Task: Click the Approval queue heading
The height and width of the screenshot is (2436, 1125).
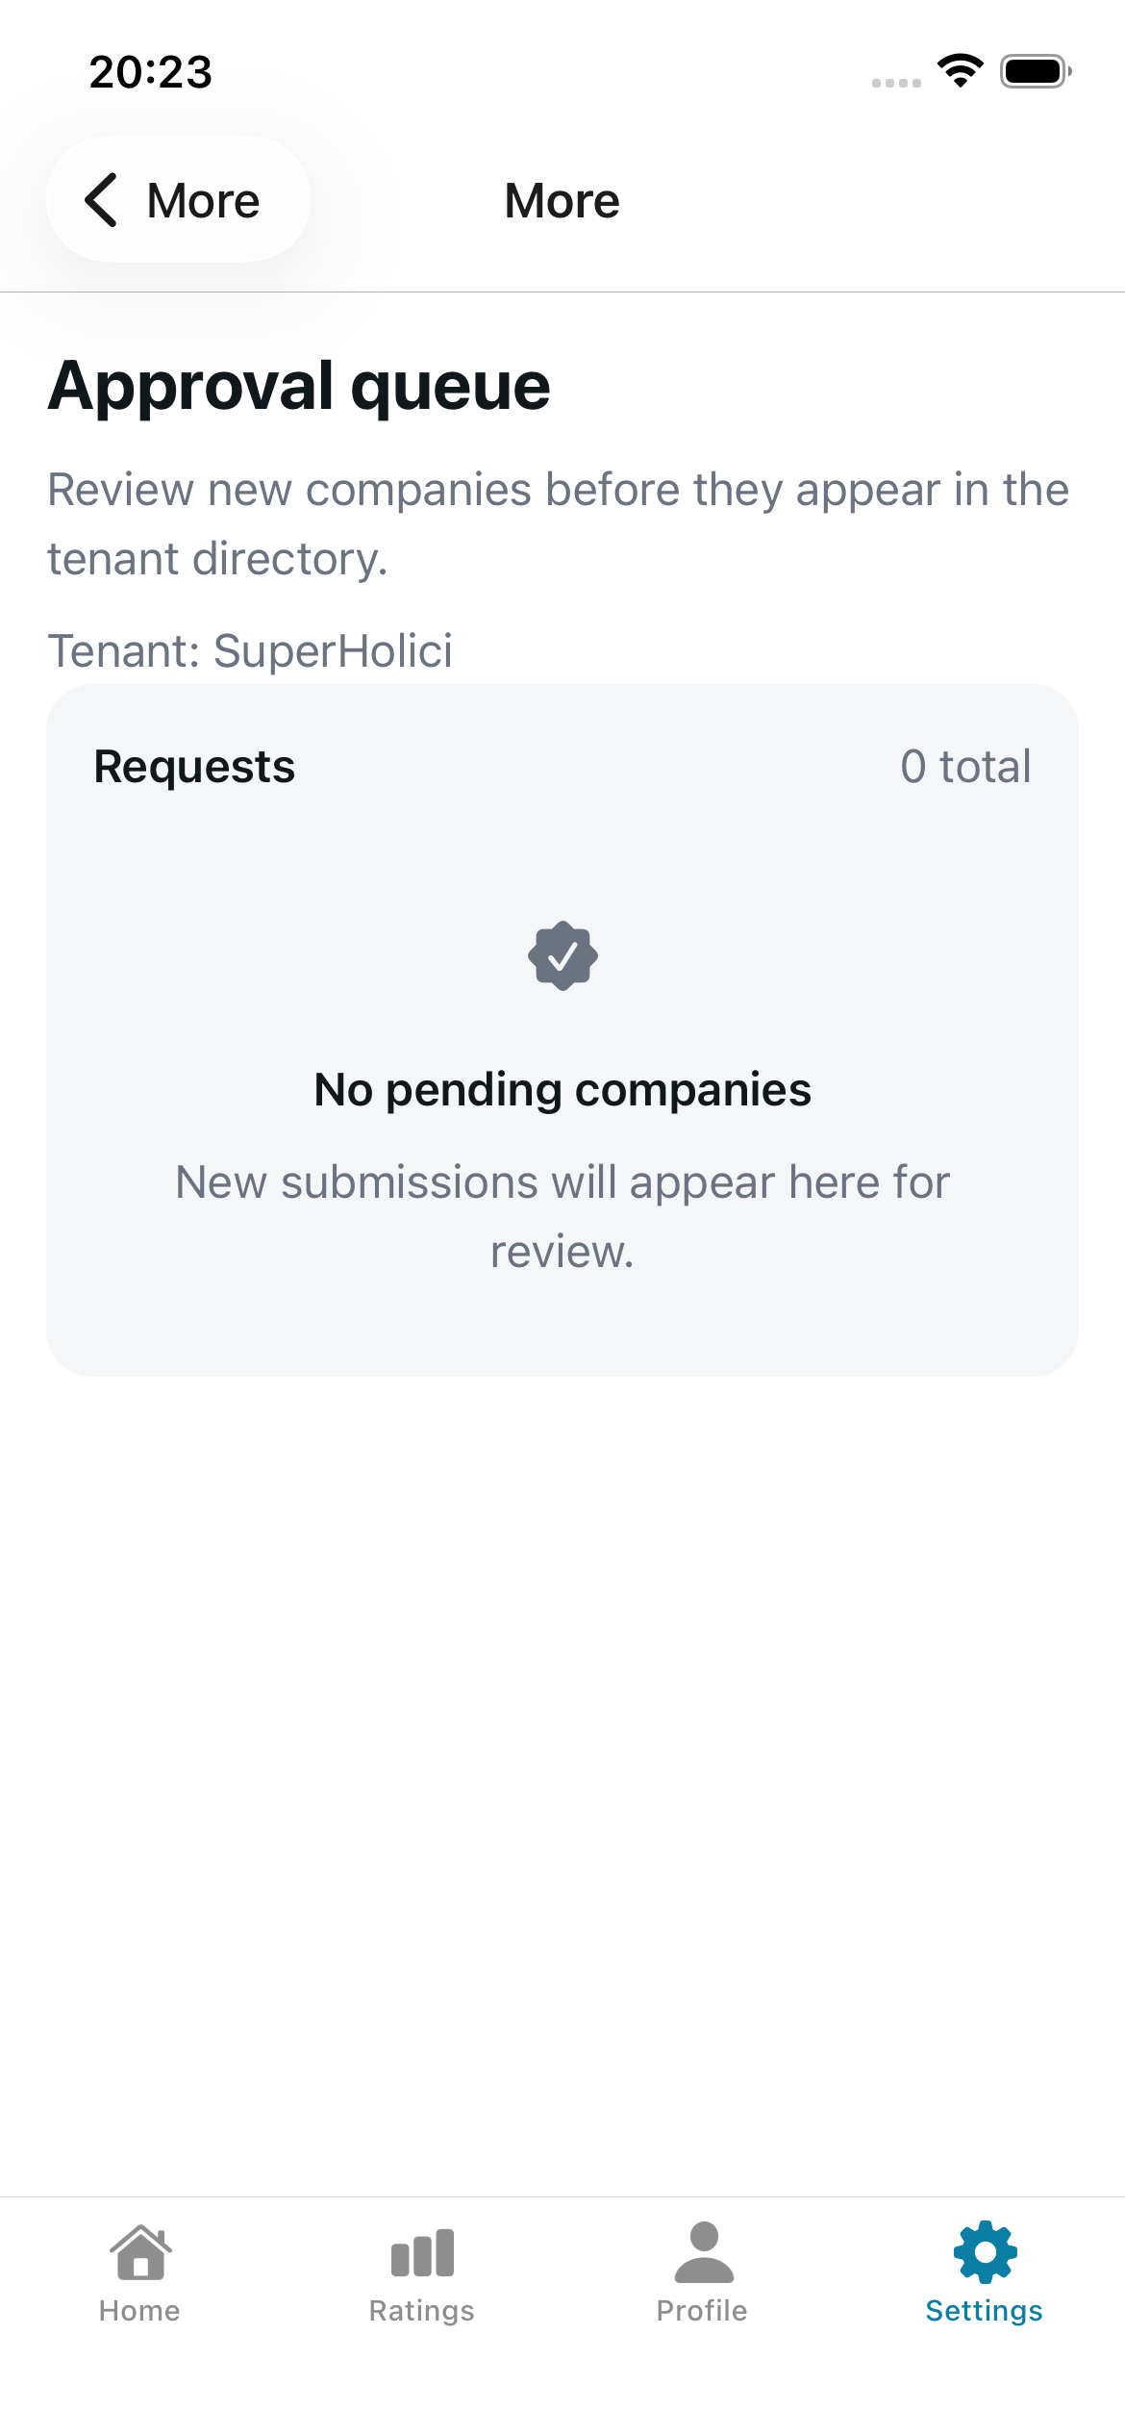Action: [299, 386]
